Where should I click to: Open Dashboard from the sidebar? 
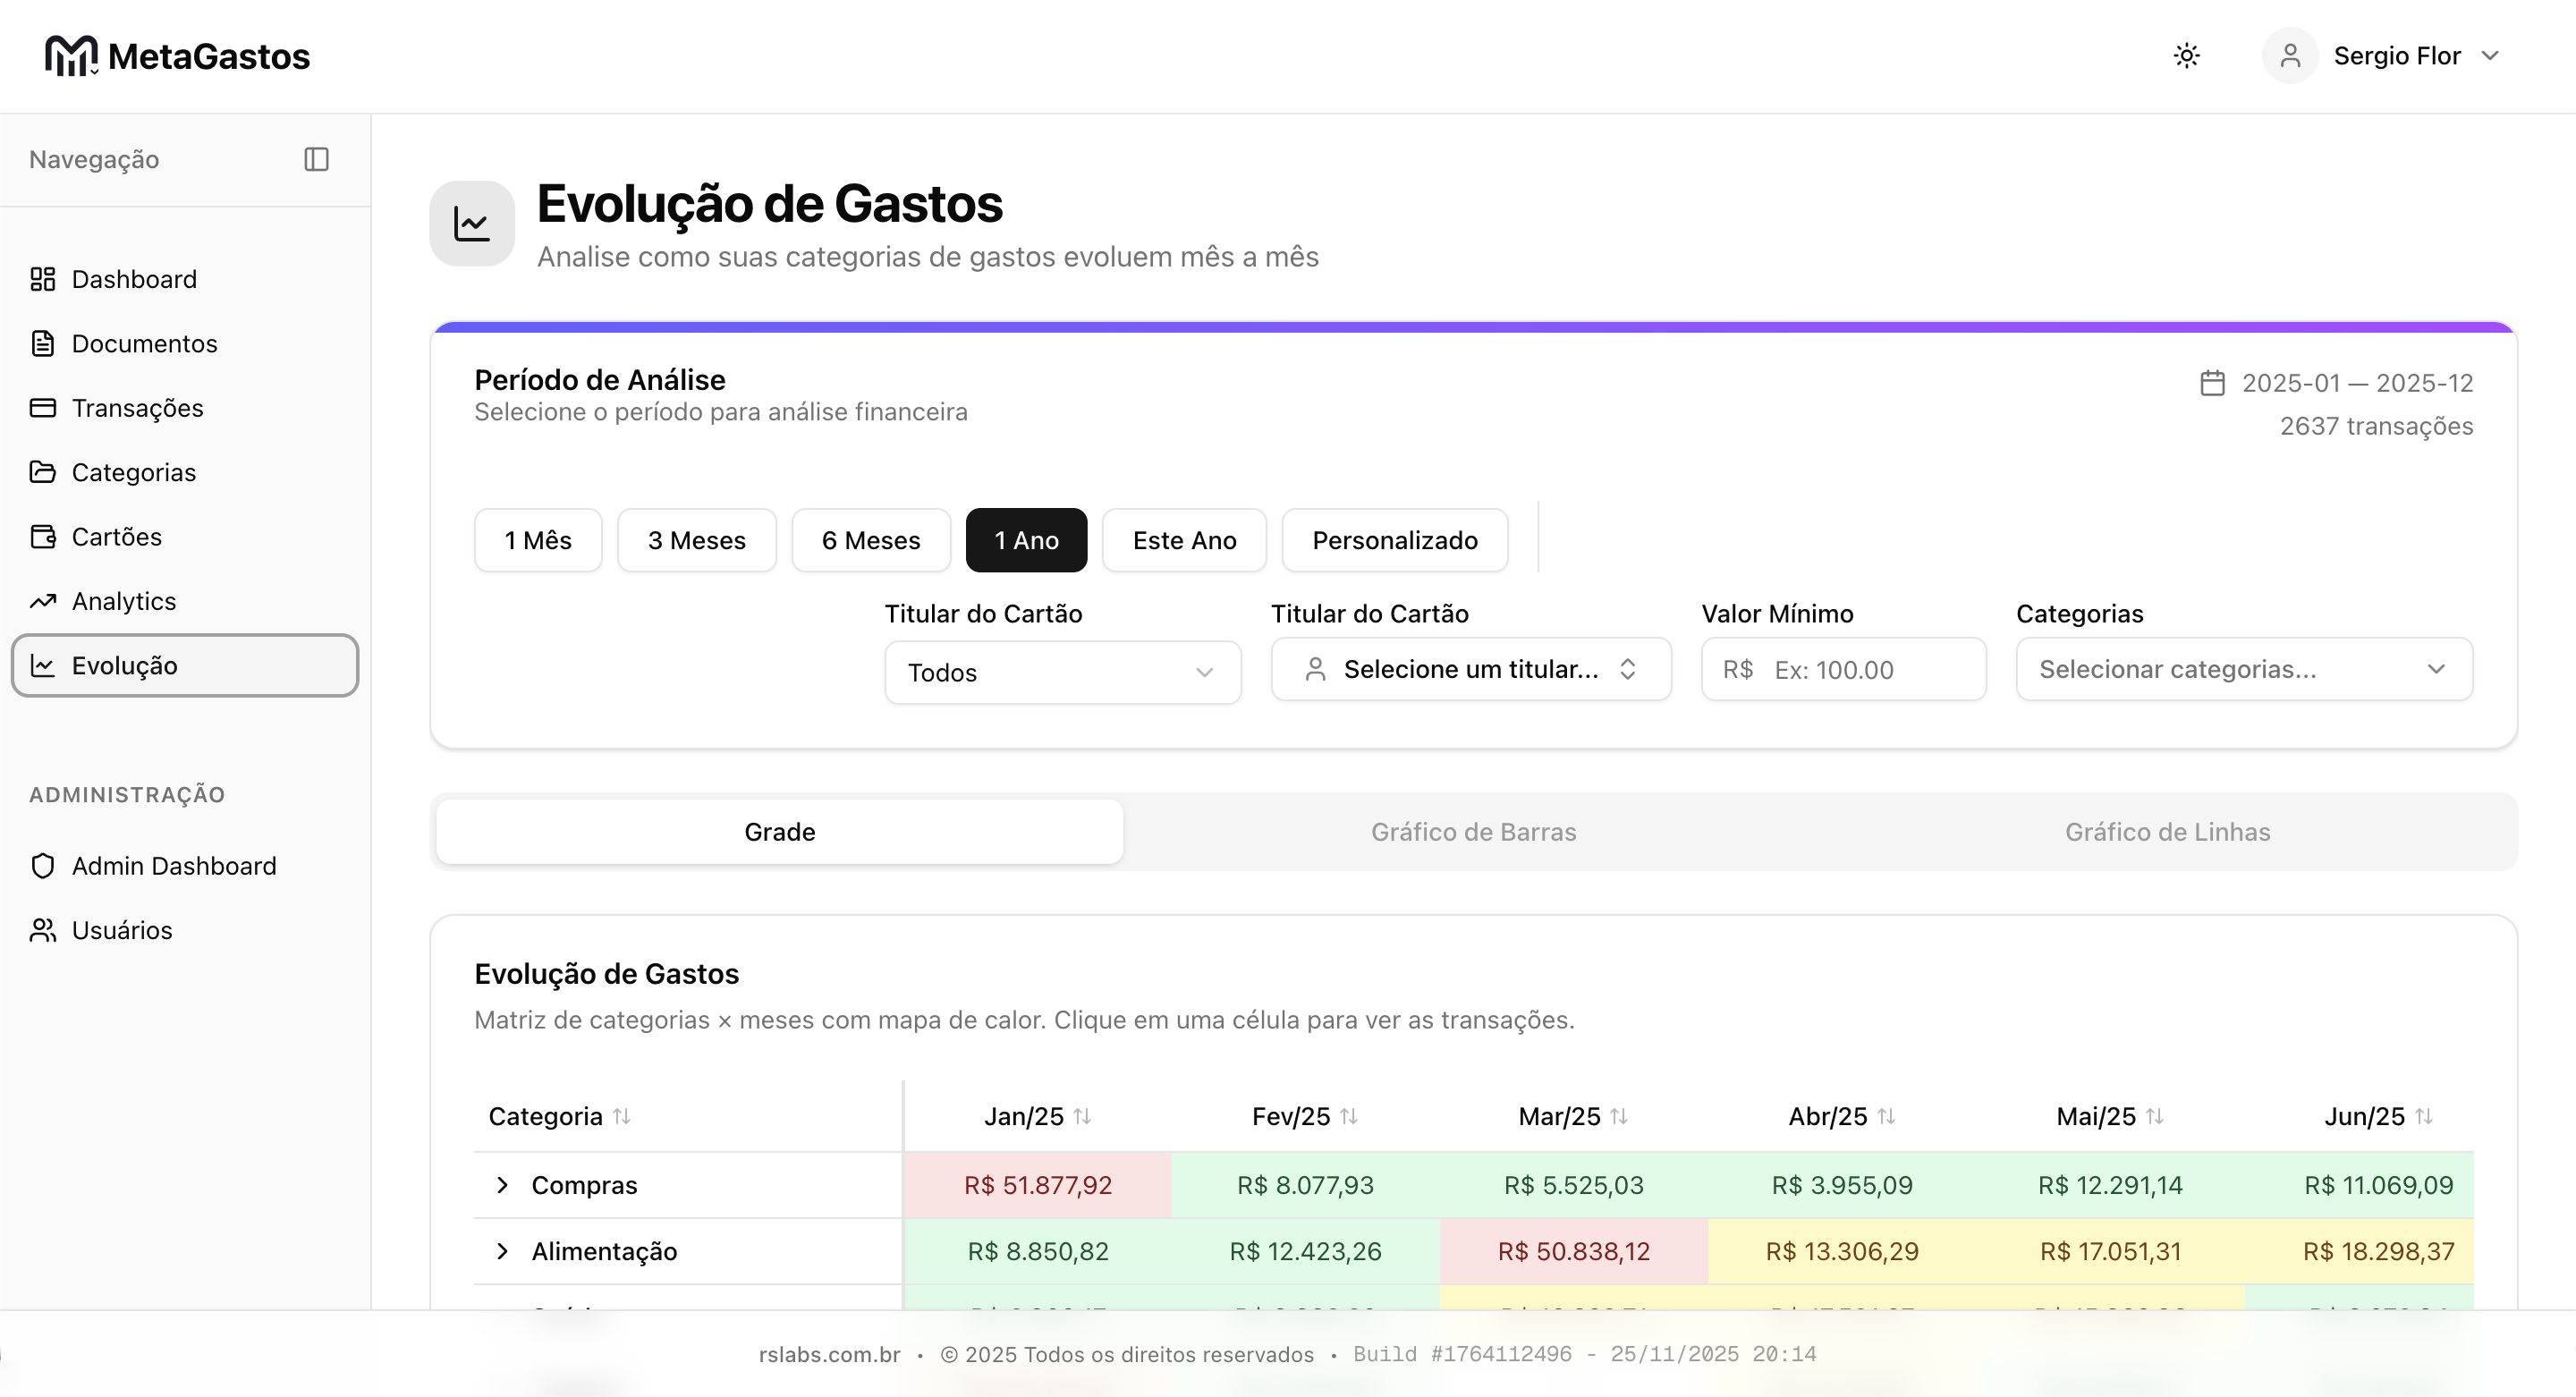[134, 279]
